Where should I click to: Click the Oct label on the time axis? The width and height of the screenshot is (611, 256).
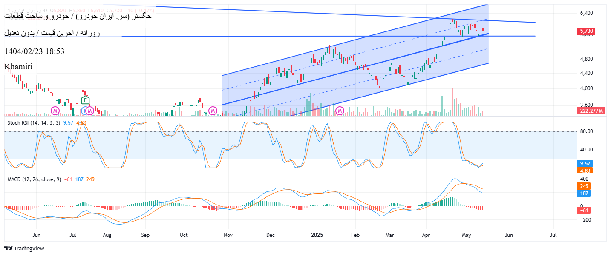click(184, 235)
